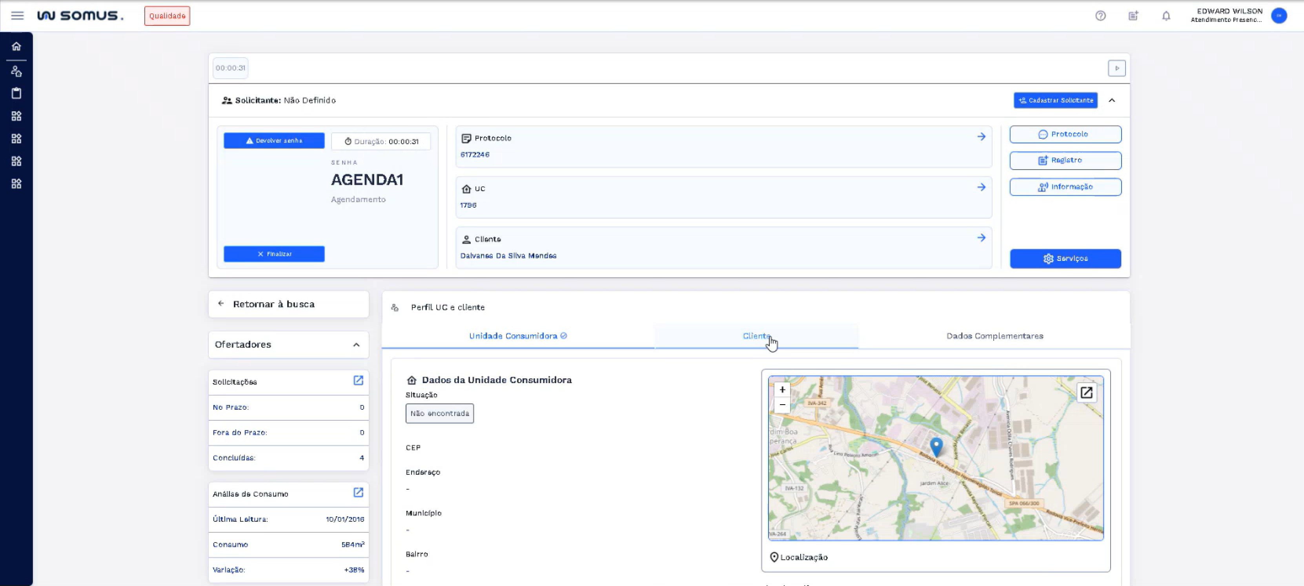The image size is (1304, 586).
Task: Zoom in on the map
Action: point(782,390)
